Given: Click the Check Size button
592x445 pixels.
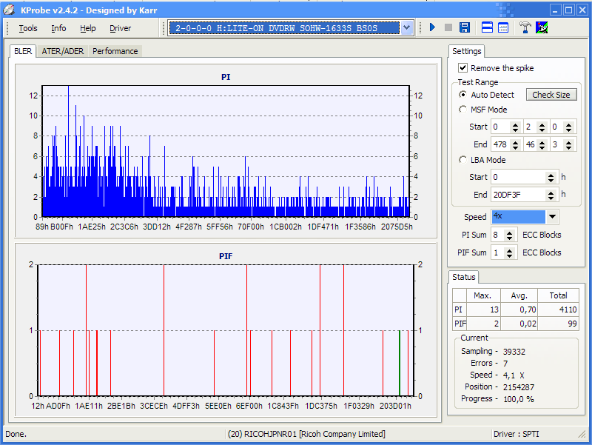Looking at the screenshot, I should coord(551,95).
